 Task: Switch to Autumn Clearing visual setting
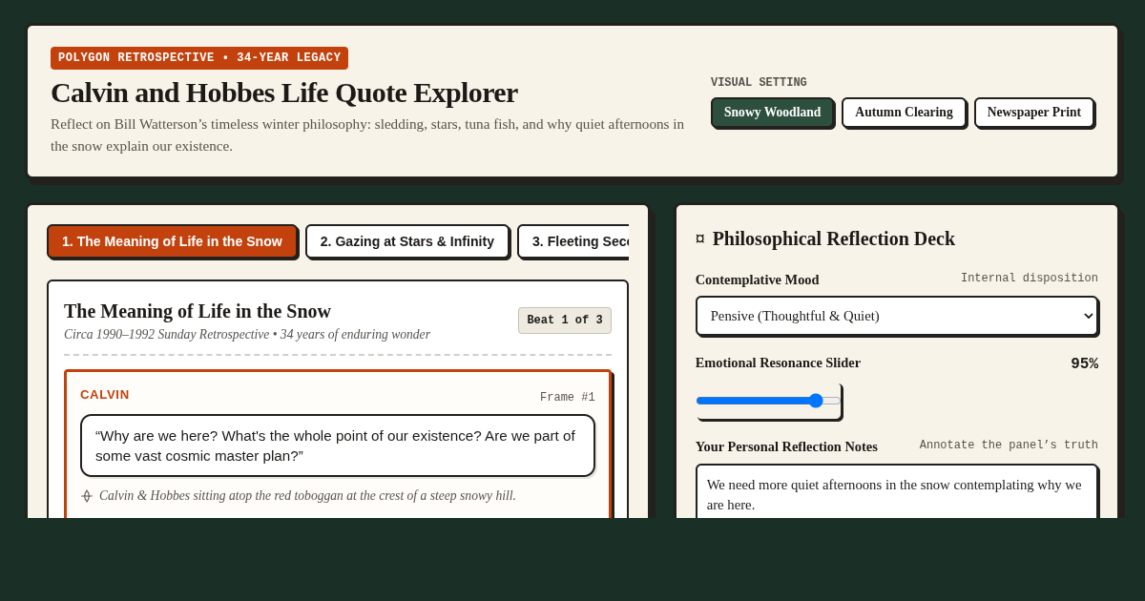[x=904, y=113]
